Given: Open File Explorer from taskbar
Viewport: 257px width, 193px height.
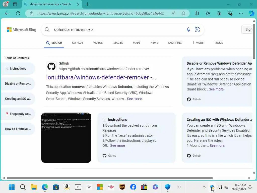Looking at the screenshot, I should click(x=34, y=187).
